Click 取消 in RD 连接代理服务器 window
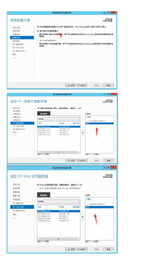141x264 pixels. 109,161
